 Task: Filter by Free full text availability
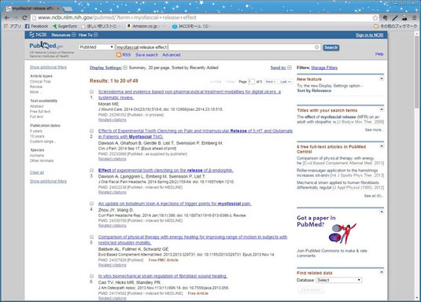(40, 112)
